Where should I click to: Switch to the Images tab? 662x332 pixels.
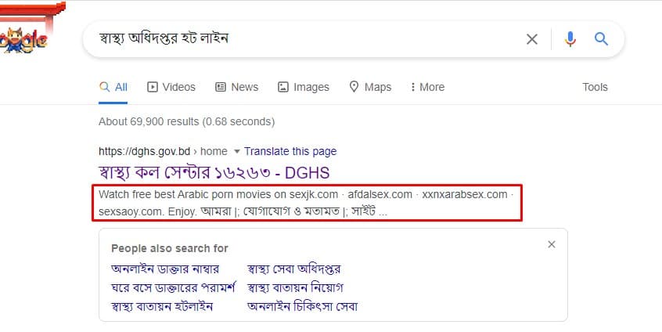click(x=303, y=87)
